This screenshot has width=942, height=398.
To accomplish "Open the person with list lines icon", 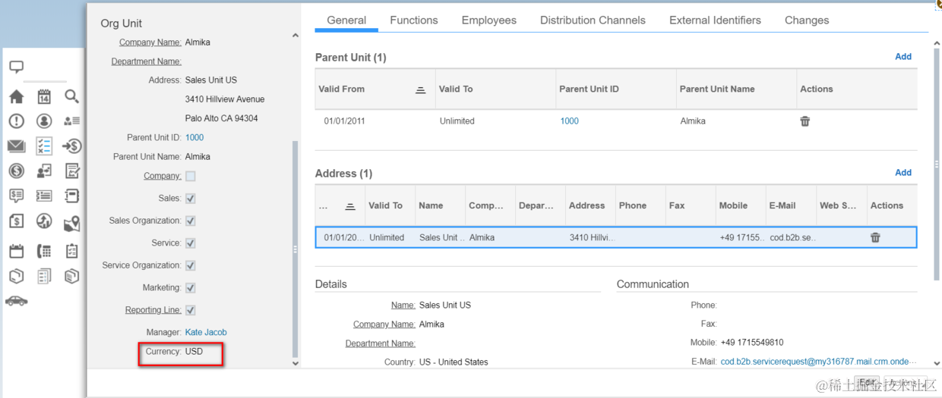I will (x=71, y=121).
